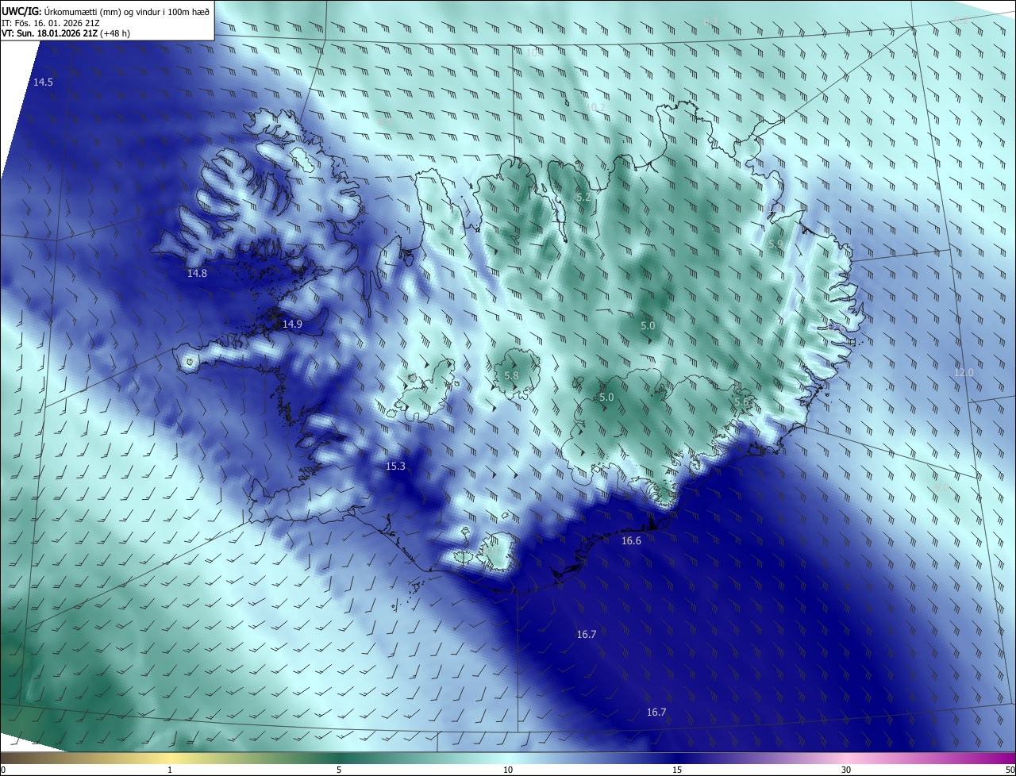The height and width of the screenshot is (776, 1016).
Task: Click colorbar tick label 10
Action: pos(508,770)
